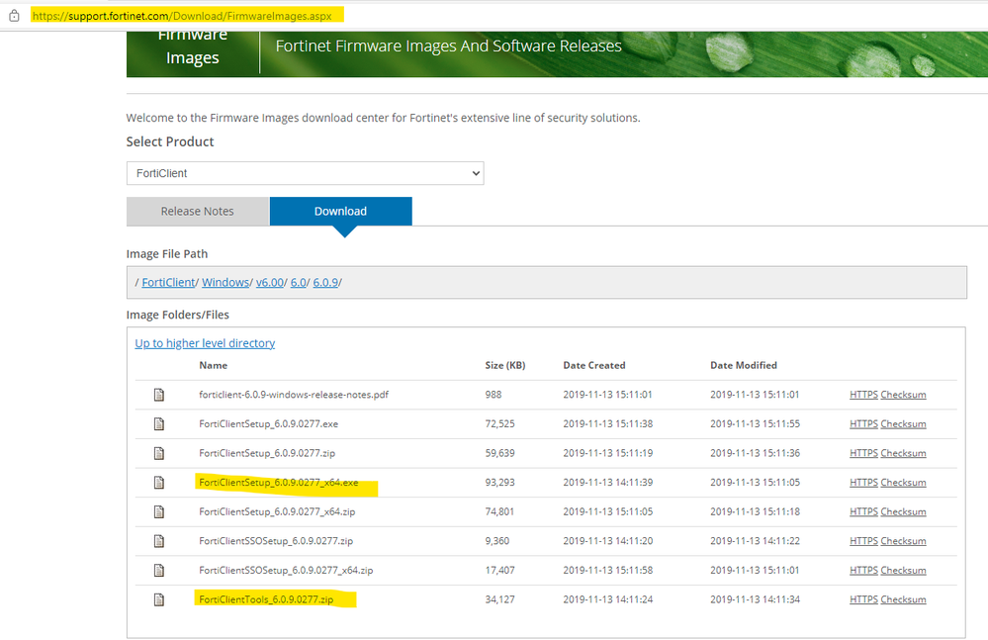Download FortiClientSetup_6.0.9.0277_x64.zip via HTTPS
The image size is (988, 640).
tap(863, 512)
